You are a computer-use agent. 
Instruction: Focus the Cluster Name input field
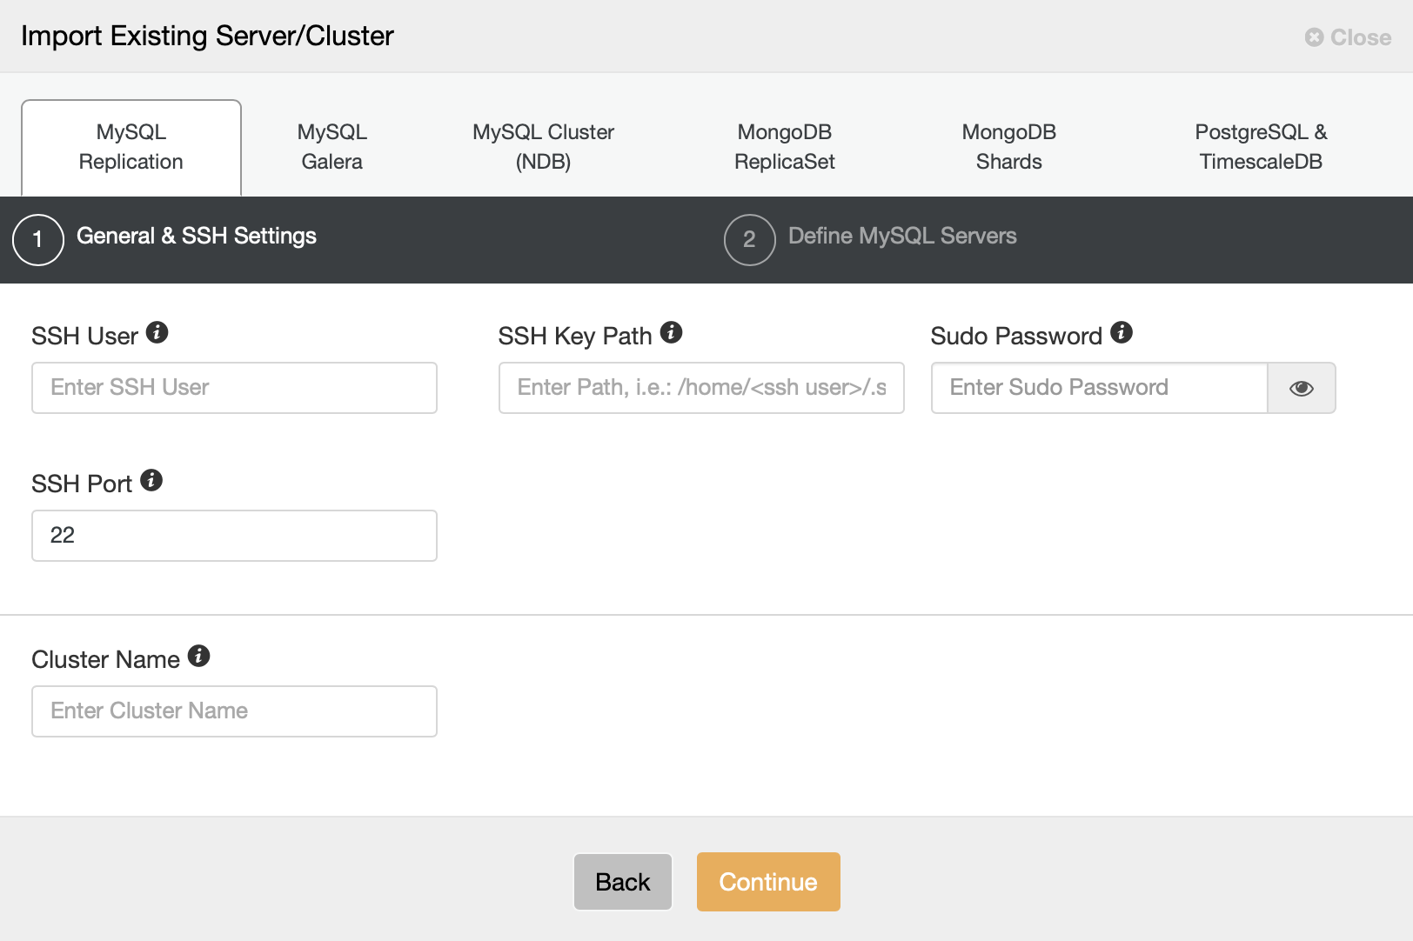[x=234, y=711]
